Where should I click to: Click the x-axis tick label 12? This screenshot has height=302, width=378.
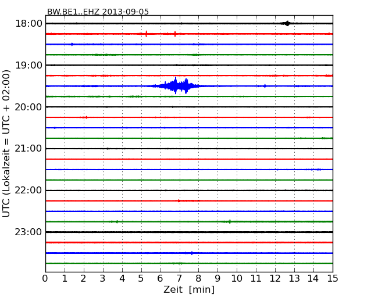(x=275, y=278)
